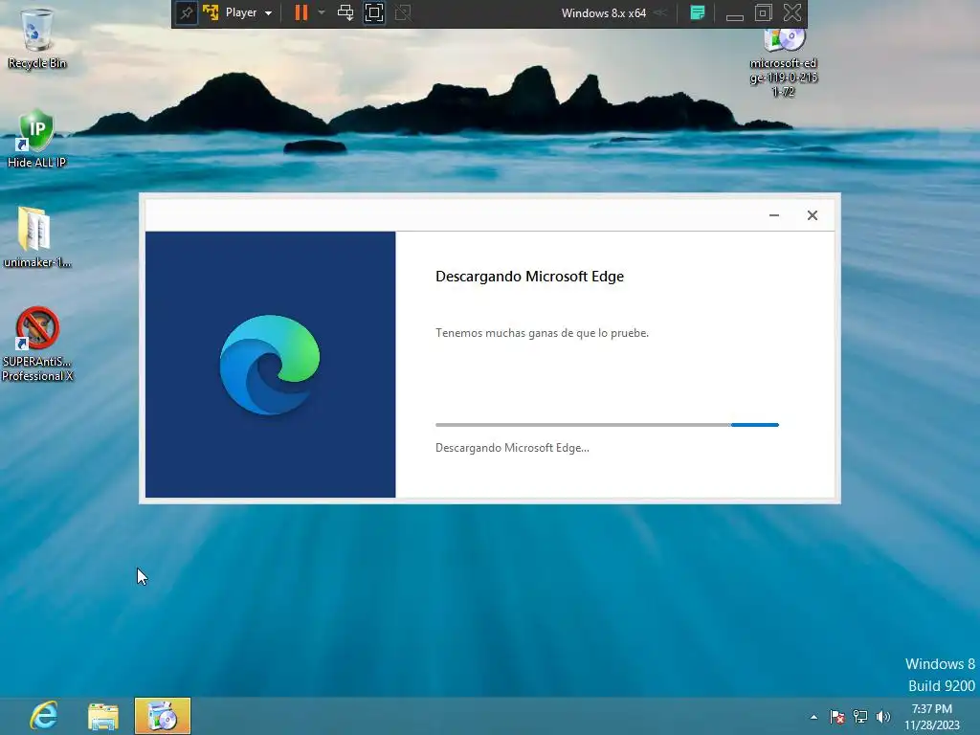Click the download progress bar

click(607, 425)
